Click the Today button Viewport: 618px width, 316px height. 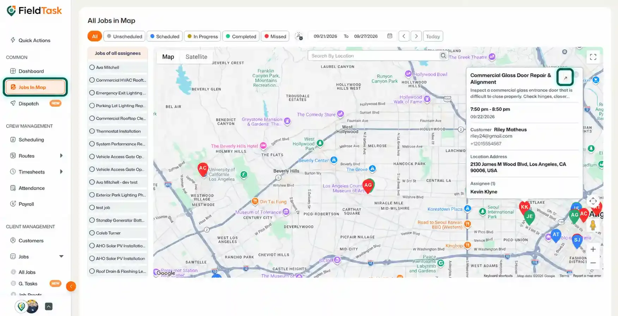click(433, 36)
